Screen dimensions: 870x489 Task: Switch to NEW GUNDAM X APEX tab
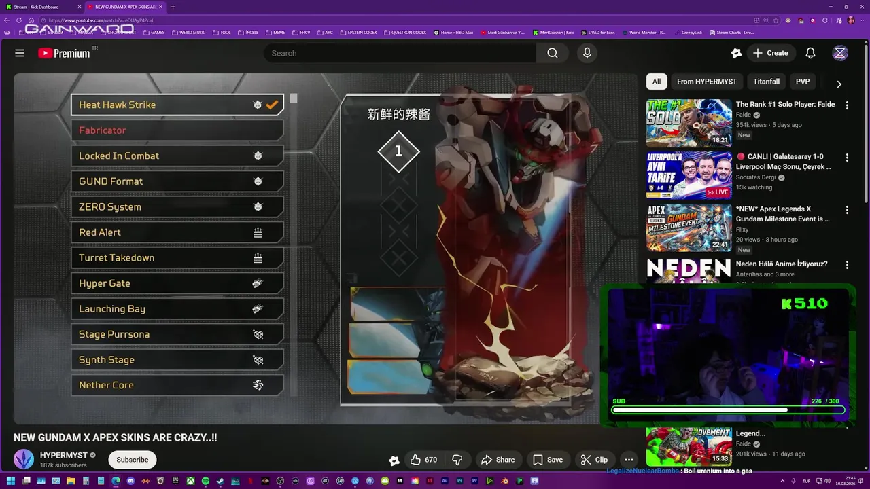[124, 7]
